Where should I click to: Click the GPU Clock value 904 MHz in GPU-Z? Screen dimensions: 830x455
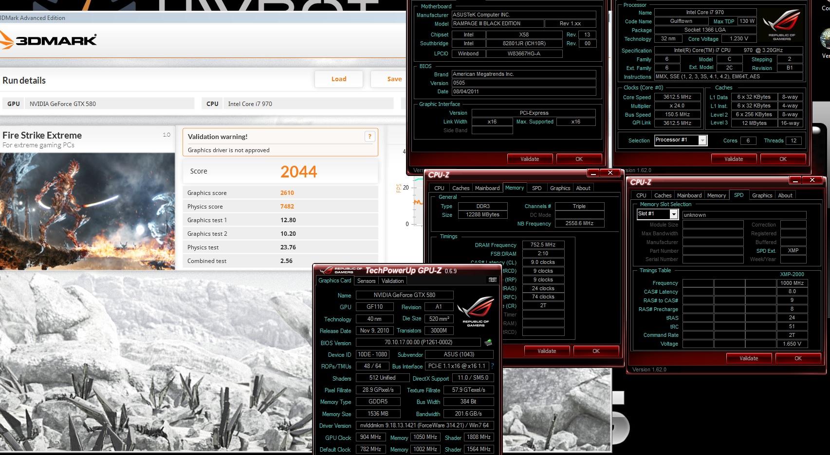[x=370, y=437]
